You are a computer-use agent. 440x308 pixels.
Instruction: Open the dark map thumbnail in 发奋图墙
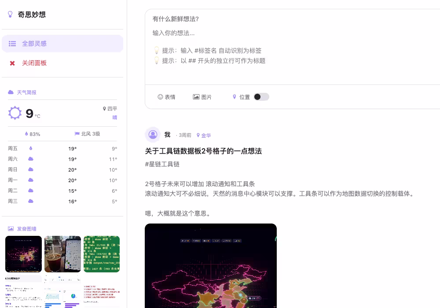pyautogui.click(x=24, y=254)
